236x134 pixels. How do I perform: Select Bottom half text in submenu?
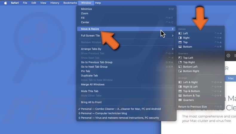tap(188, 47)
